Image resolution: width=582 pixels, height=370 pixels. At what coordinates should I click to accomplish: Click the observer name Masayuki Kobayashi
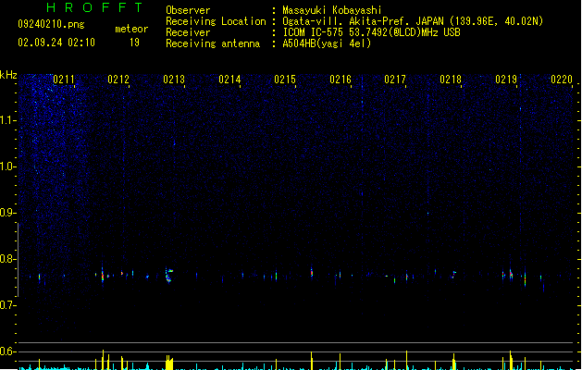(332, 10)
